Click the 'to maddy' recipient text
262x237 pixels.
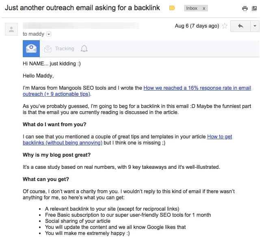point(33,34)
